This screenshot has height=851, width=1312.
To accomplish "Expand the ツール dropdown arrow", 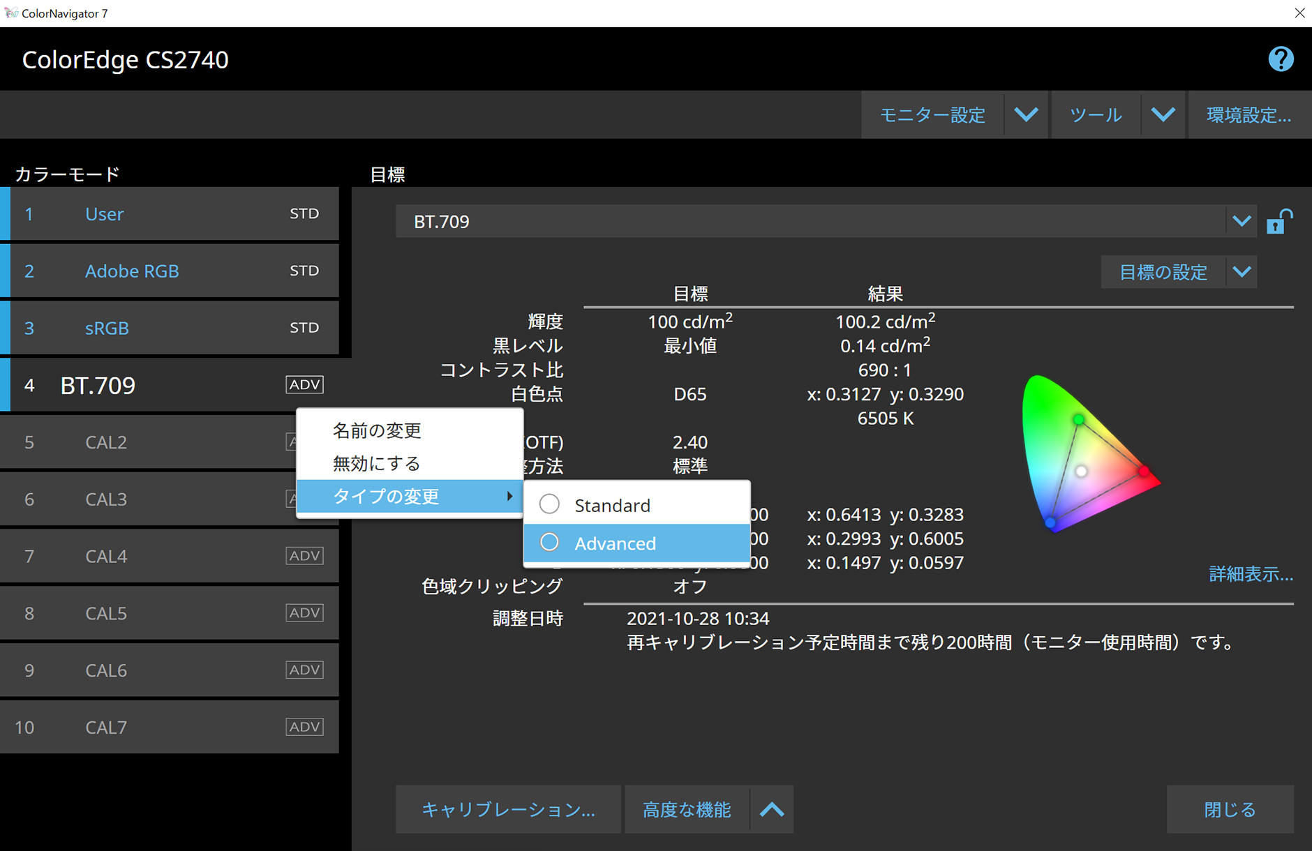I will (1163, 114).
